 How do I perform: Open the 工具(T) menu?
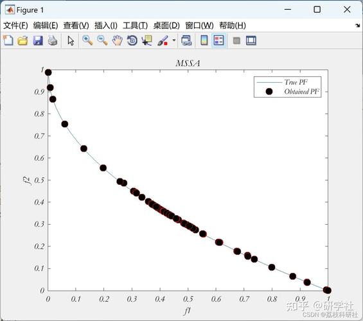pos(135,26)
